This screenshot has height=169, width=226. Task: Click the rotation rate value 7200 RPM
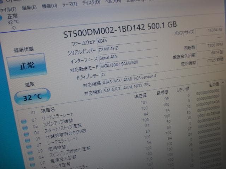click(210, 46)
